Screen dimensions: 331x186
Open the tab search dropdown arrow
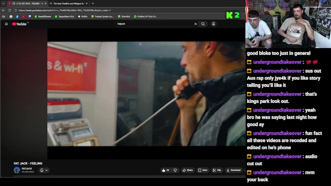[3, 4]
